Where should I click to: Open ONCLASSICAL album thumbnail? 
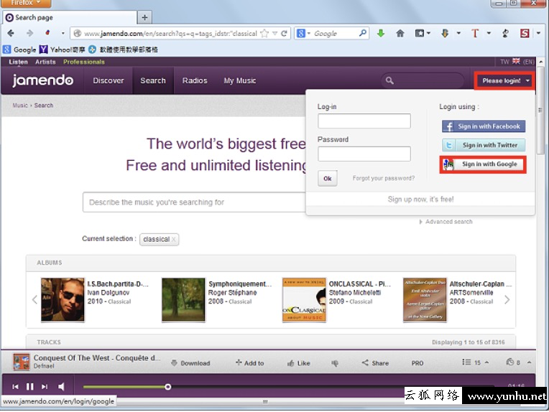tap(304, 300)
